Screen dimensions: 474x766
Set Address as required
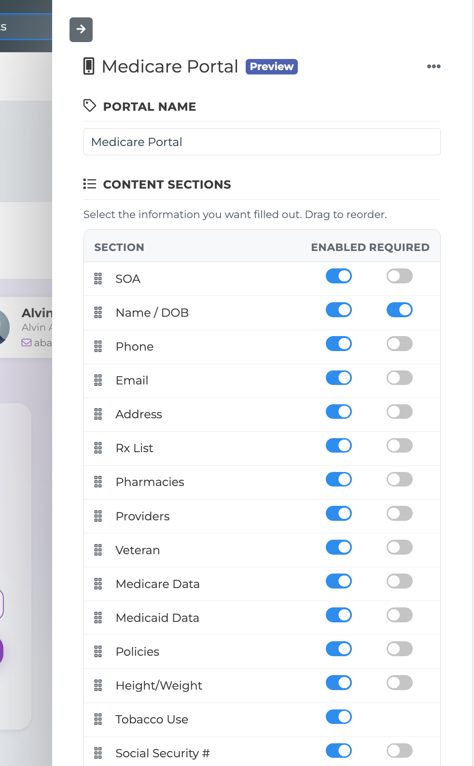[400, 412]
